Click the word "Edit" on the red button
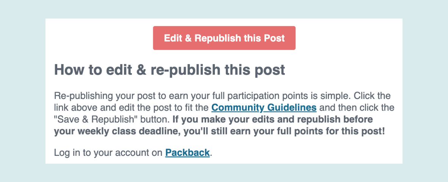 pos(173,38)
